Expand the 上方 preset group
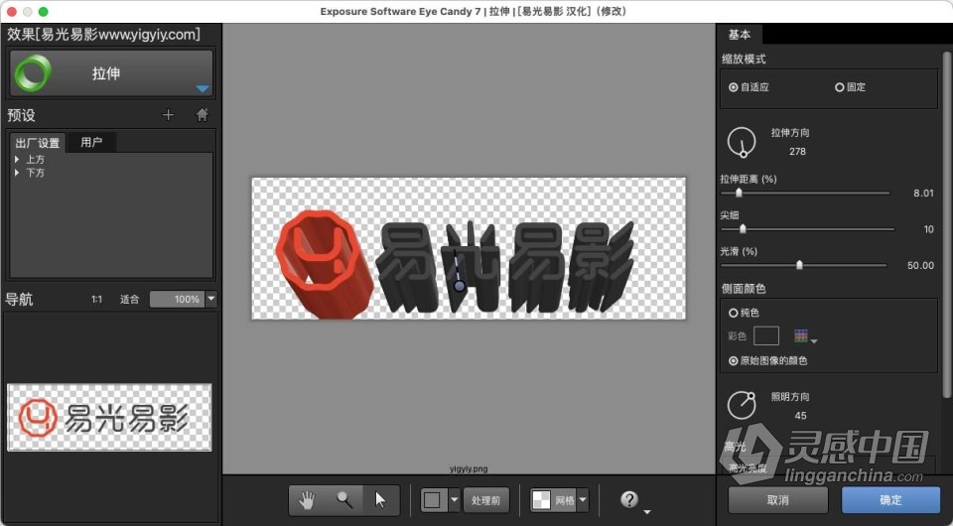The height and width of the screenshot is (526, 953). coord(17,159)
